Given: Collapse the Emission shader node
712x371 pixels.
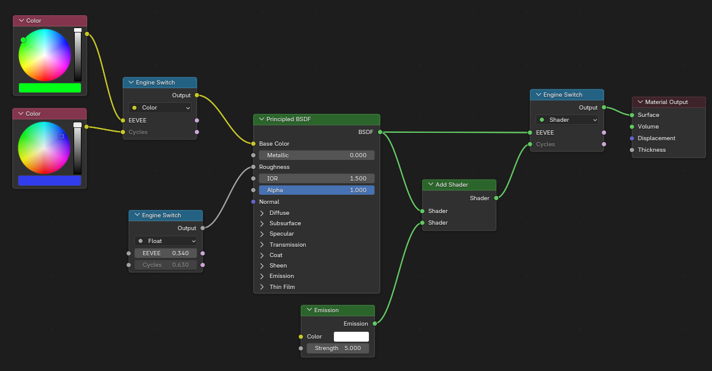Looking at the screenshot, I should 309,310.
